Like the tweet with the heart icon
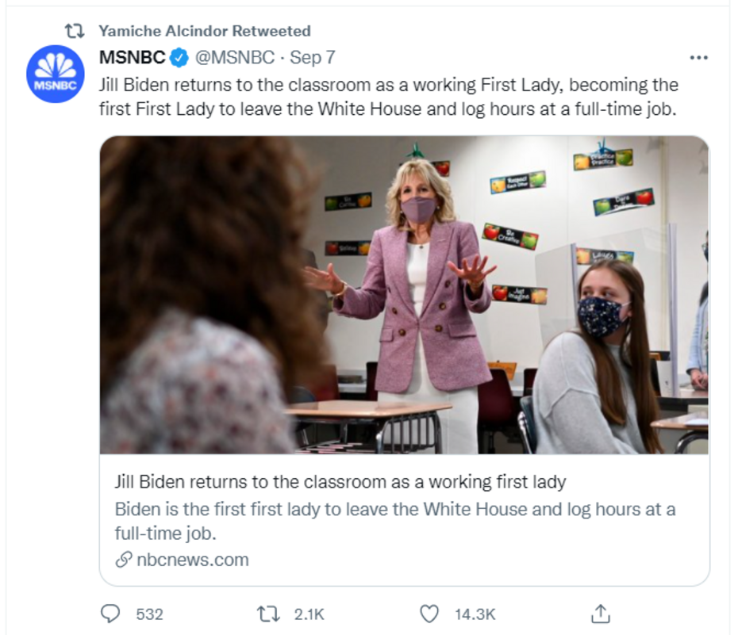 [x=429, y=614]
